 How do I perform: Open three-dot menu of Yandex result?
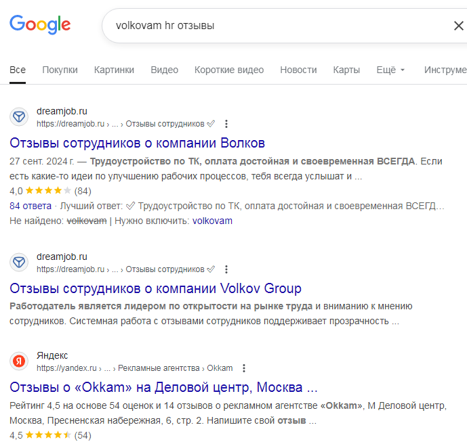pos(244,368)
